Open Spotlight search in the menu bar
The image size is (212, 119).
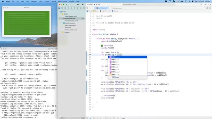pos(189,1)
